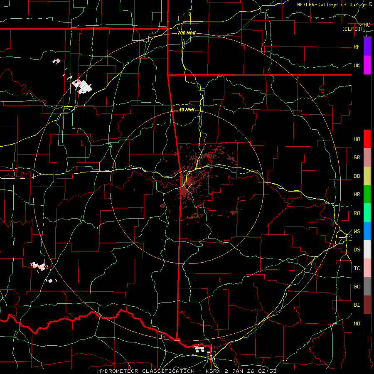This screenshot has height=374, width=374.
Task: Click the white echo near the bottom river border
Action: coord(200,349)
